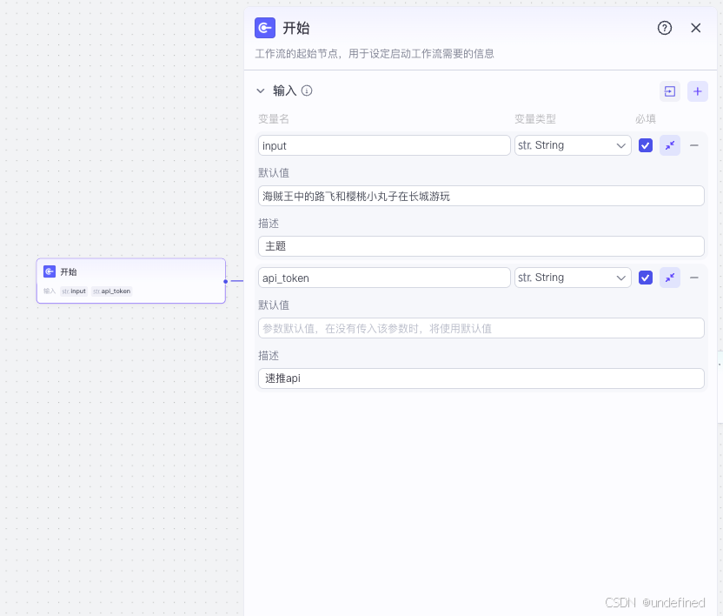Click the 变量类型 column header
Image resolution: width=723 pixels, height=616 pixels.
click(535, 119)
